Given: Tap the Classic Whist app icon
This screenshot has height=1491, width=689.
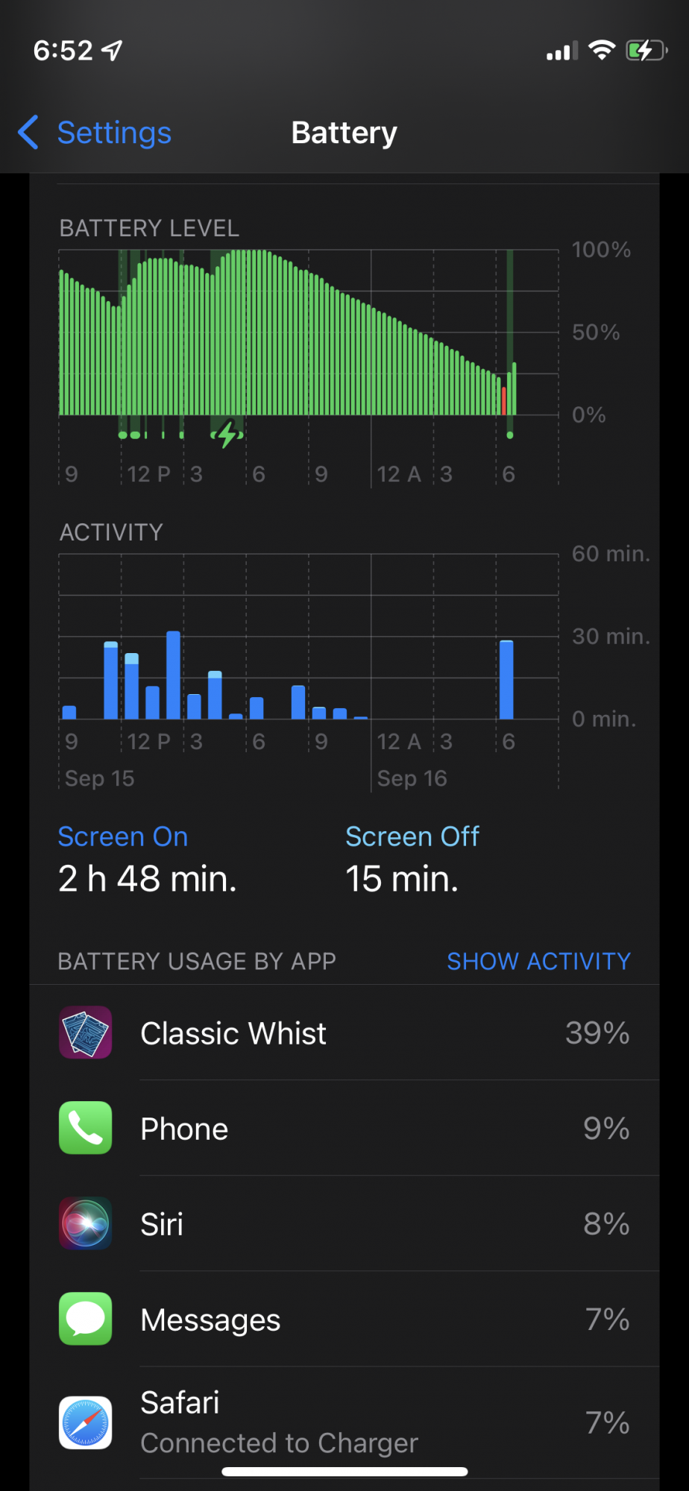Looking at the screenshot, I should point(86,1033).
